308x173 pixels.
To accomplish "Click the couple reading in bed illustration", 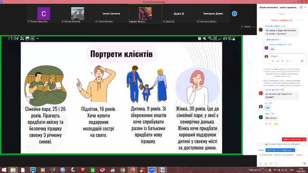I will 45,86.
